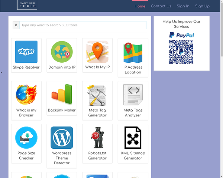Screen dimensions: 223x178
Task: Click the PayPal QR code image
Action: [x=181, y=52]
